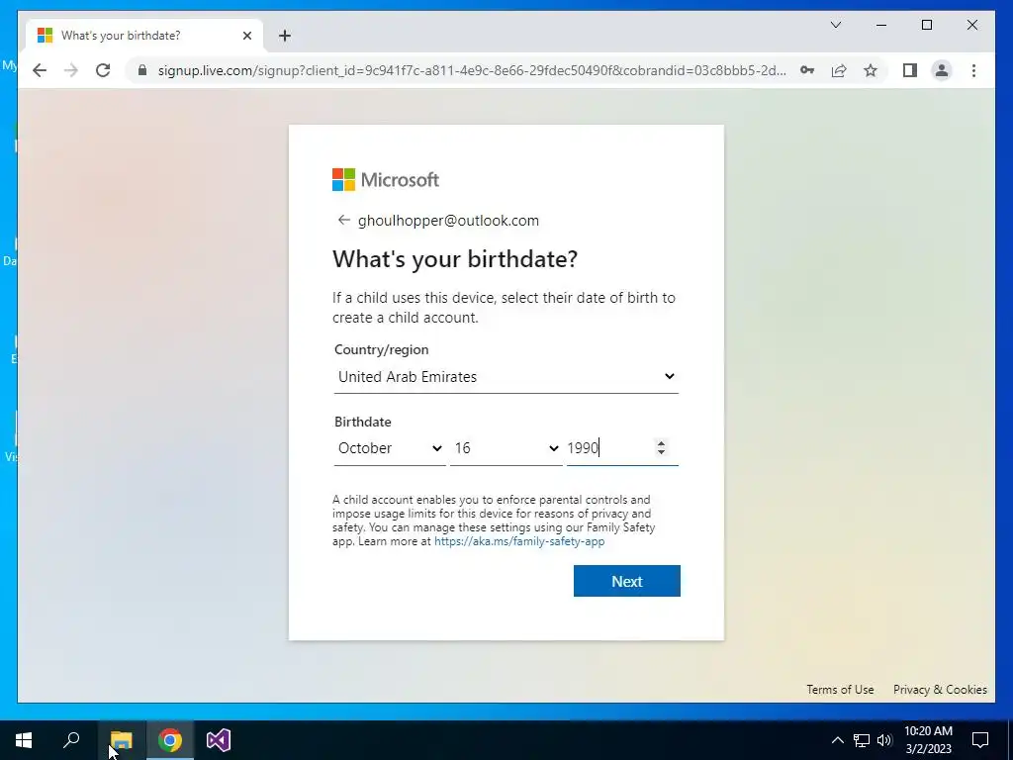Minimize the Chrome window
This screenshot has height=760, width=1013.
tap(881, 25)
